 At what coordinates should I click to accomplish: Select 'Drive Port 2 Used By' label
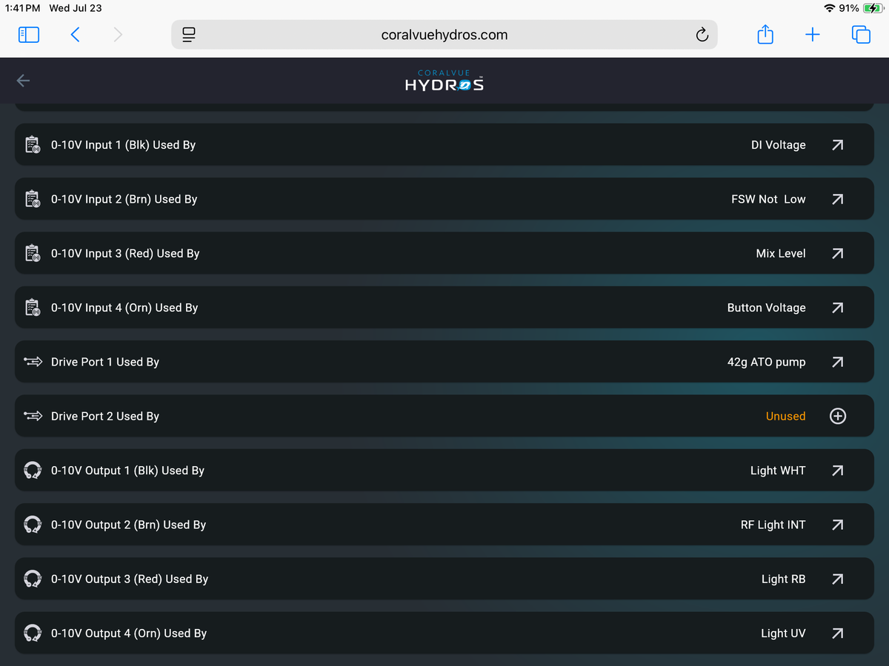pos(105,416)
